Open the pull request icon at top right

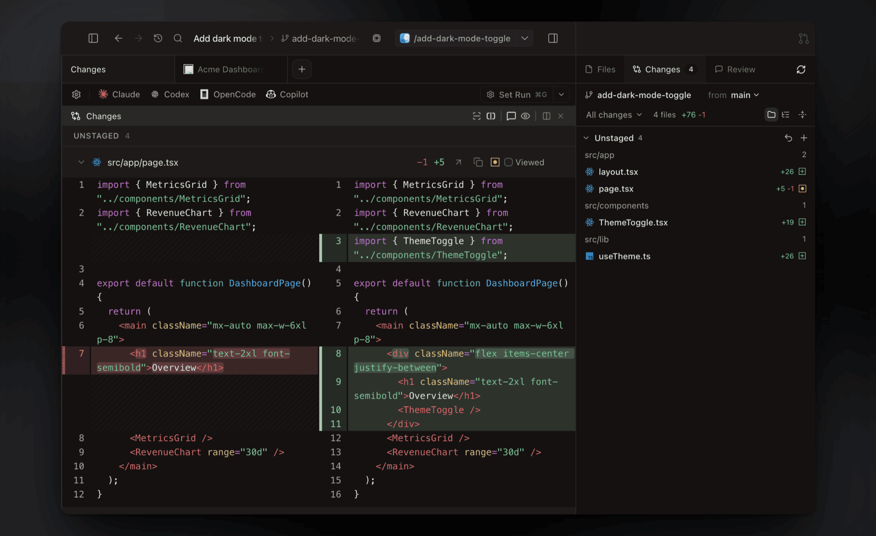click(804, 39)
